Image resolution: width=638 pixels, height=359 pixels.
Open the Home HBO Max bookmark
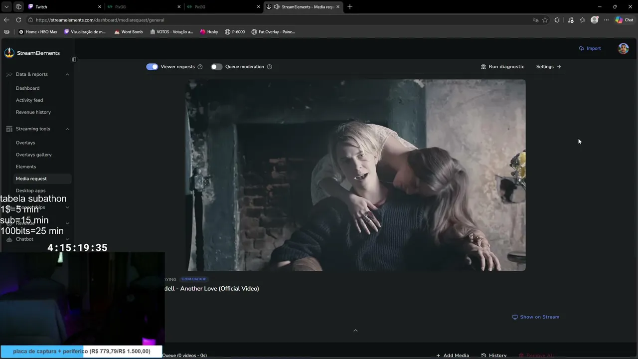(x=38, y=32)
